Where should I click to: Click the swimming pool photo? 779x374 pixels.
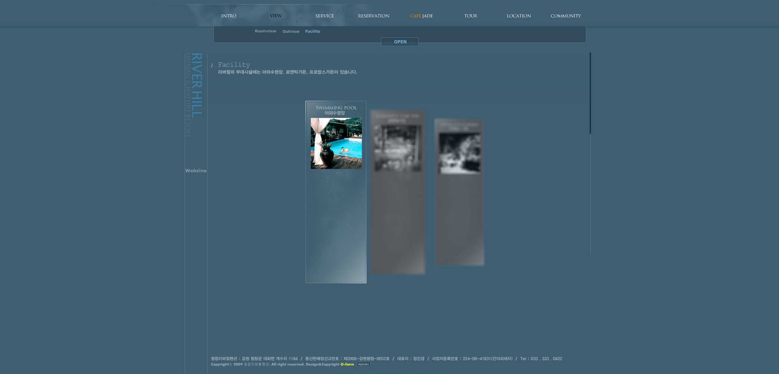point(336,143)
